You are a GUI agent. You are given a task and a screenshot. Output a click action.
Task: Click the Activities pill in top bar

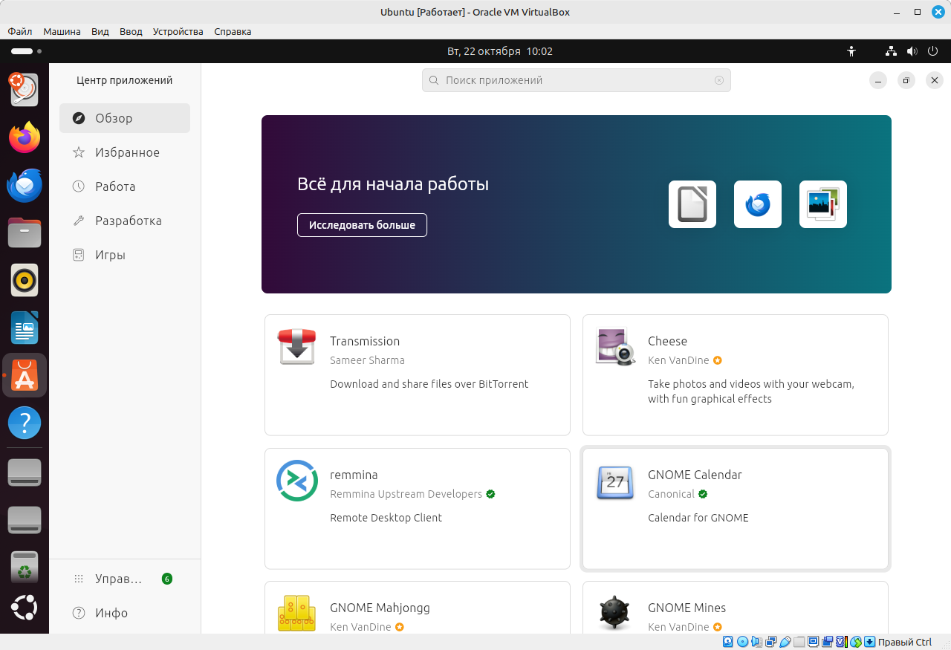point(25,51)
